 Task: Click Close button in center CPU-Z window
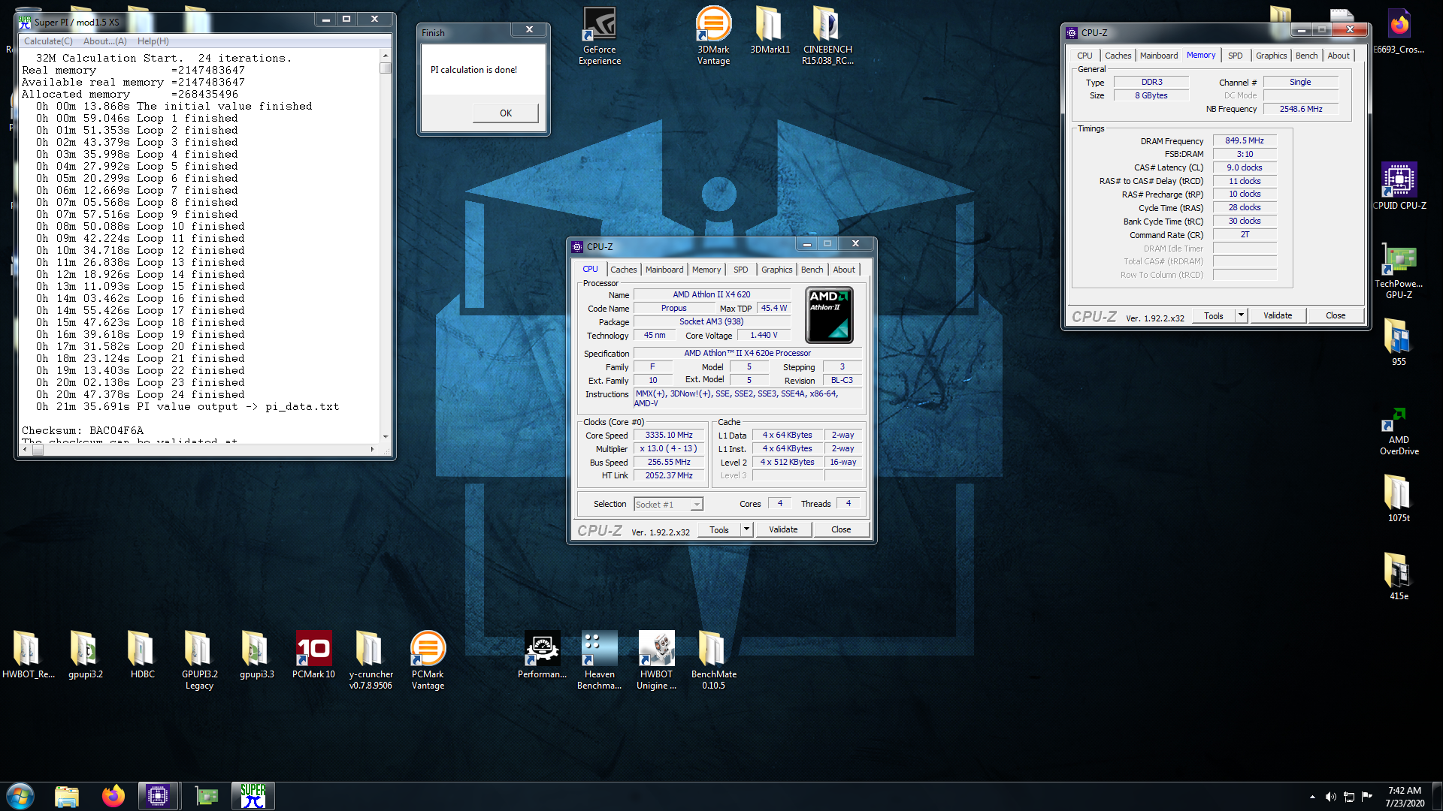coord(841,529)
